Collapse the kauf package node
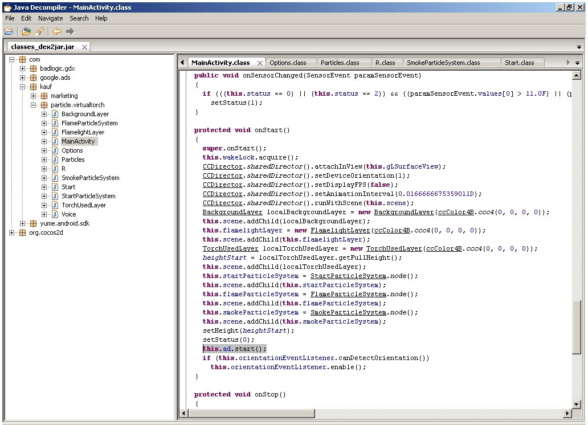 (23, 87)
